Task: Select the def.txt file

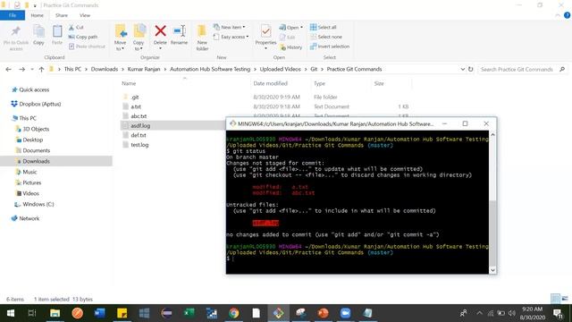Action: [x=139, y=135]
